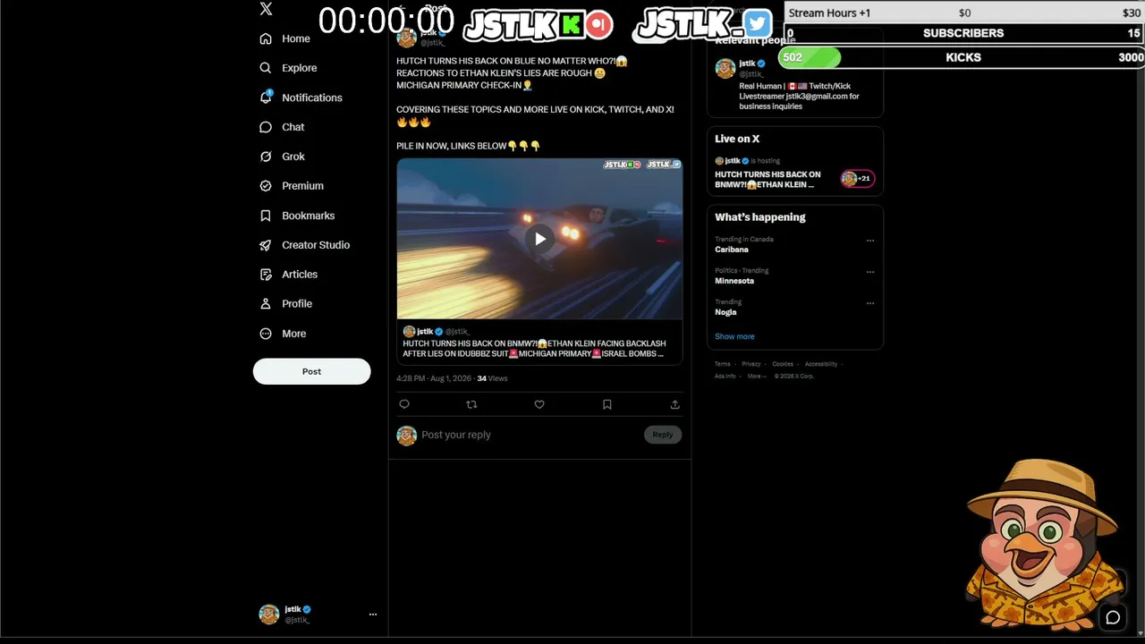The height and width of the screenshot is (644, 1145).
Task: Open the Chat icon in the sidebar
Action: (266, 127)
